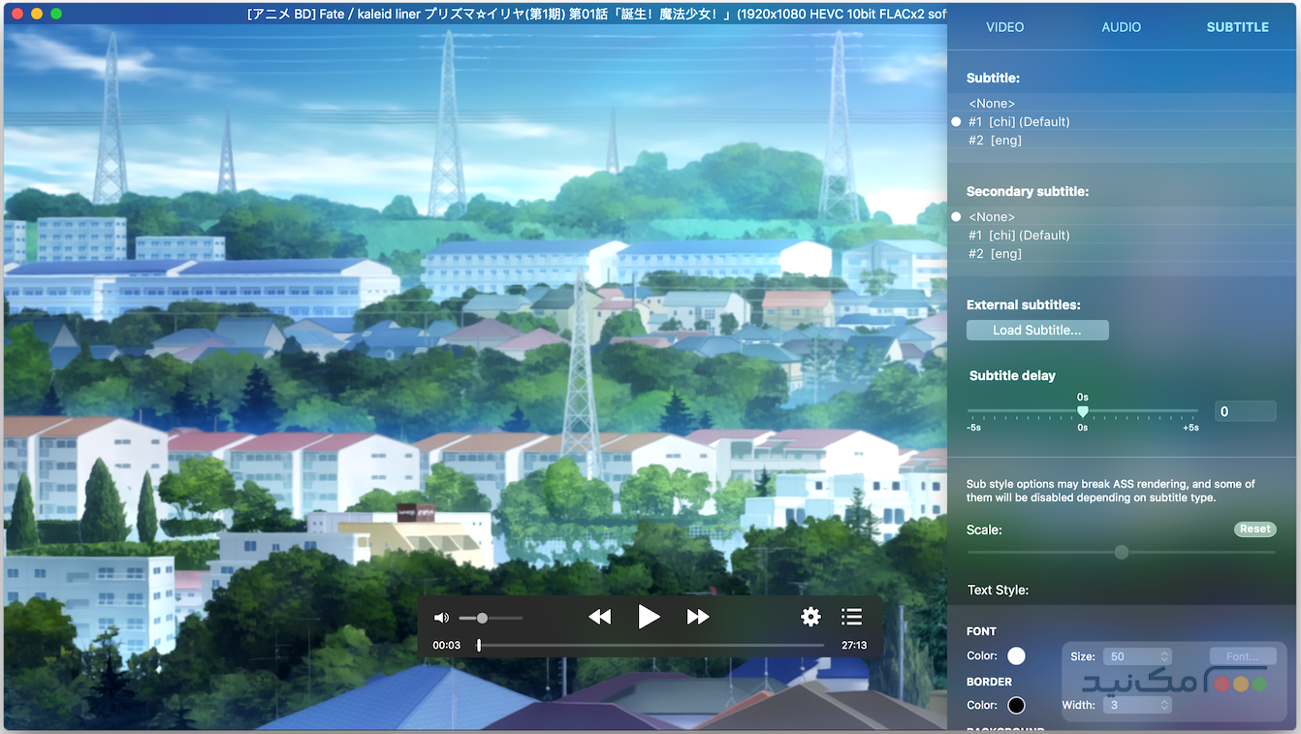Switch to the VIDEO tab

tap(1004, 27)
